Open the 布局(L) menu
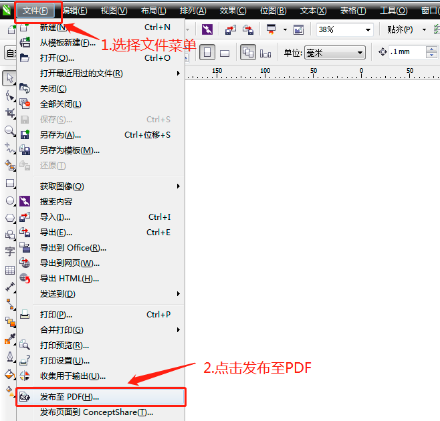 click(x=154, y=11)
